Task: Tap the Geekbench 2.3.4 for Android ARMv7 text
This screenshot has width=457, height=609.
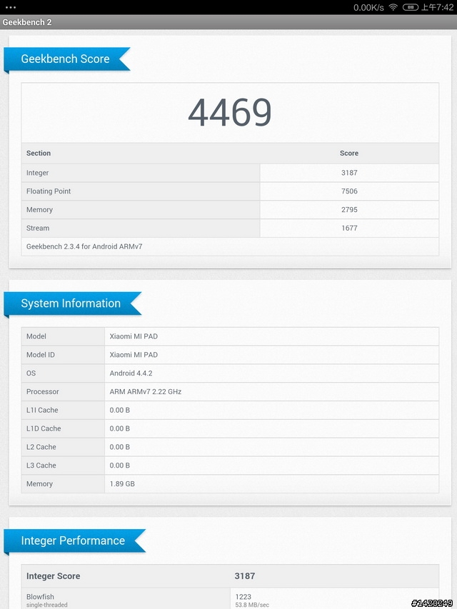Action: click(84, 246)
